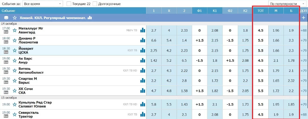Toggle the Текущие 22 checkbox

click(69, 4)
